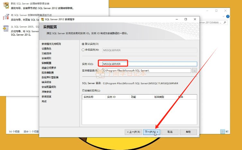Click the 服务器配置 step in sidebar

pyautogui.click(x=48, y=73)
